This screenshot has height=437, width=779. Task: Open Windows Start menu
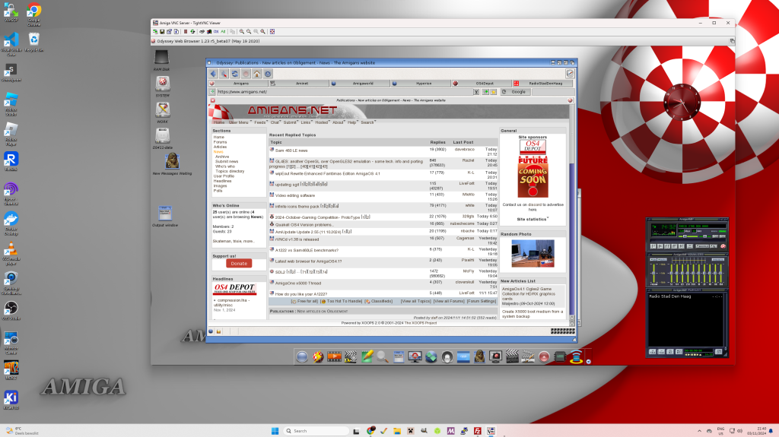[275, 431]
